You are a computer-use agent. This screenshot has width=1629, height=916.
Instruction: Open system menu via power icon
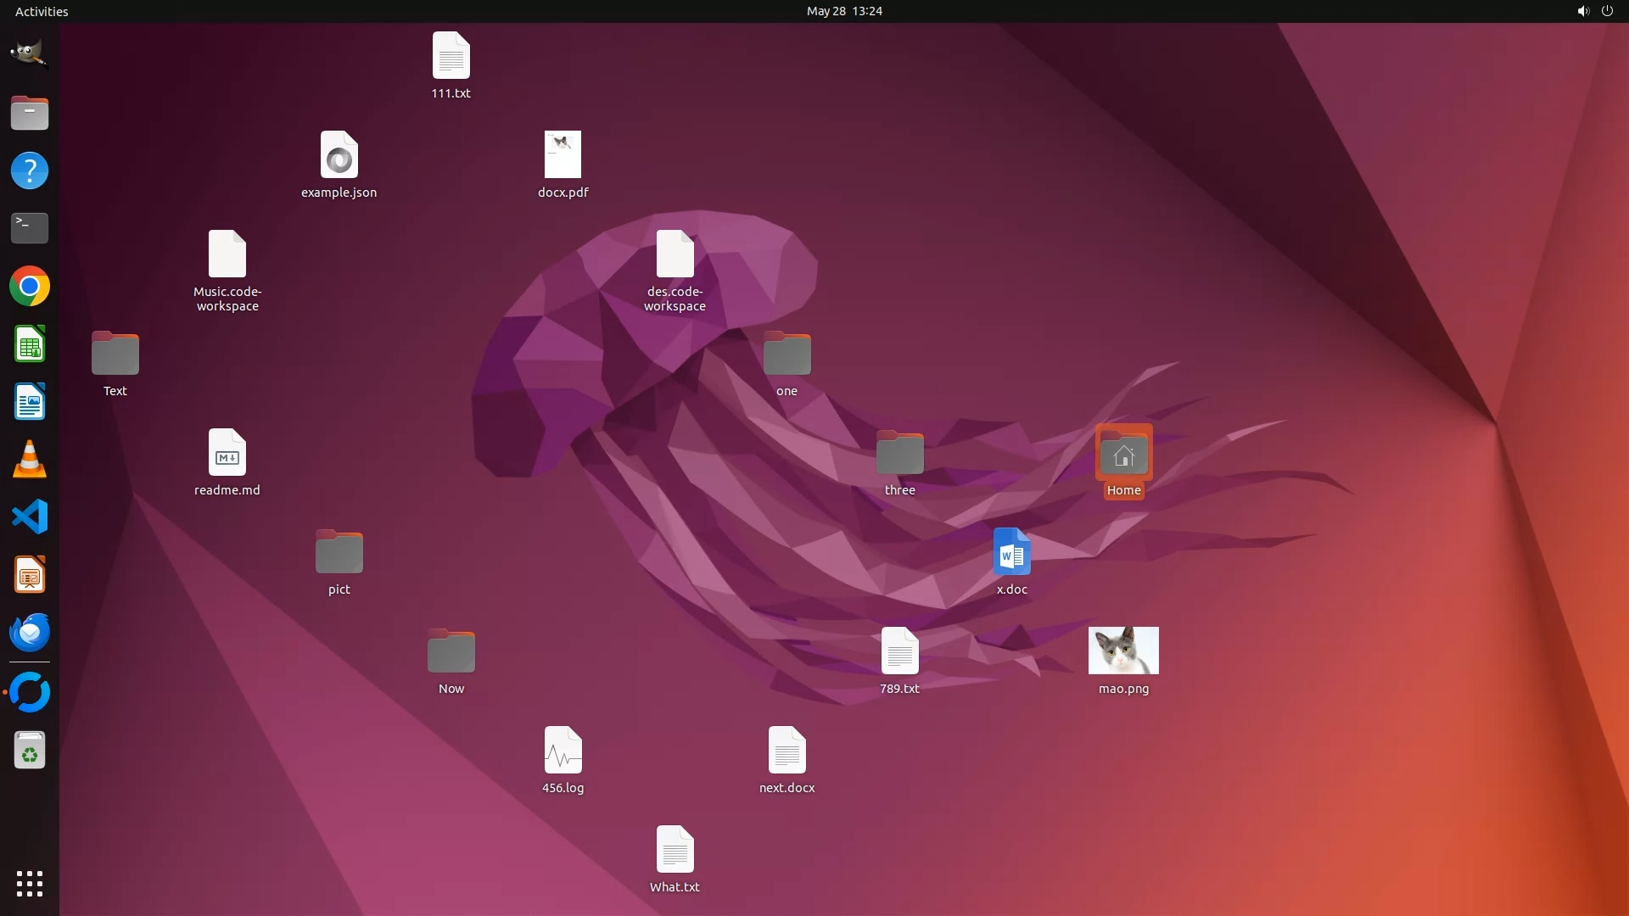(1607, 11)
